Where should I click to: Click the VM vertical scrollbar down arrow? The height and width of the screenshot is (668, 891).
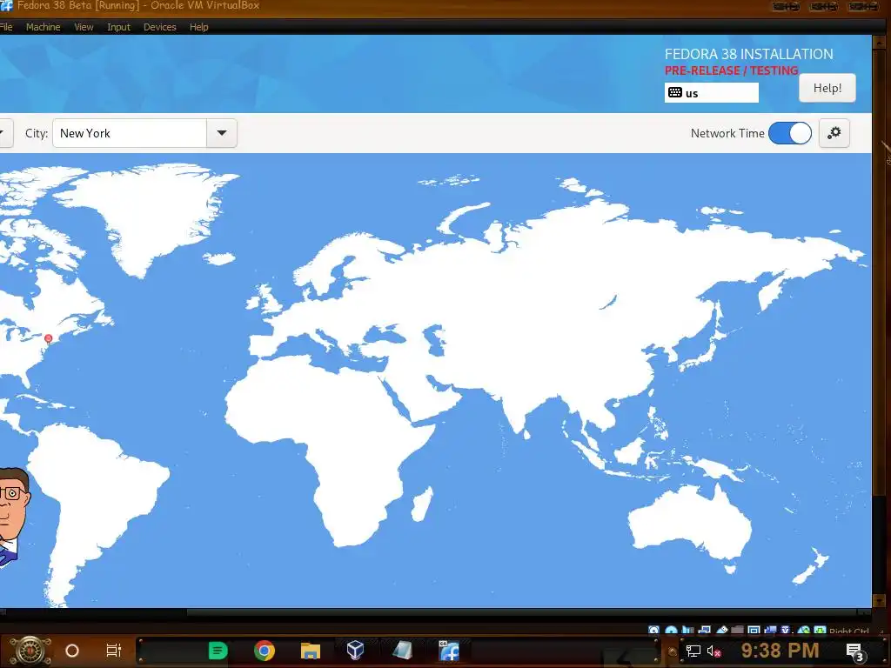pos(879,600)
